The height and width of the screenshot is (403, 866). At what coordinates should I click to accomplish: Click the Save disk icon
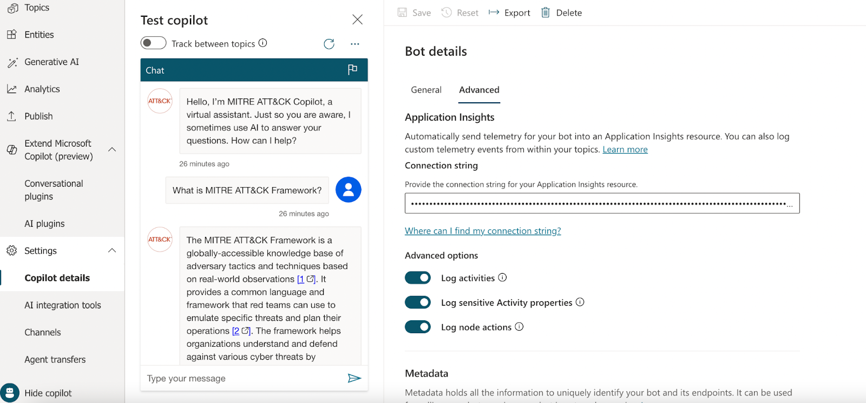[402, 12]
